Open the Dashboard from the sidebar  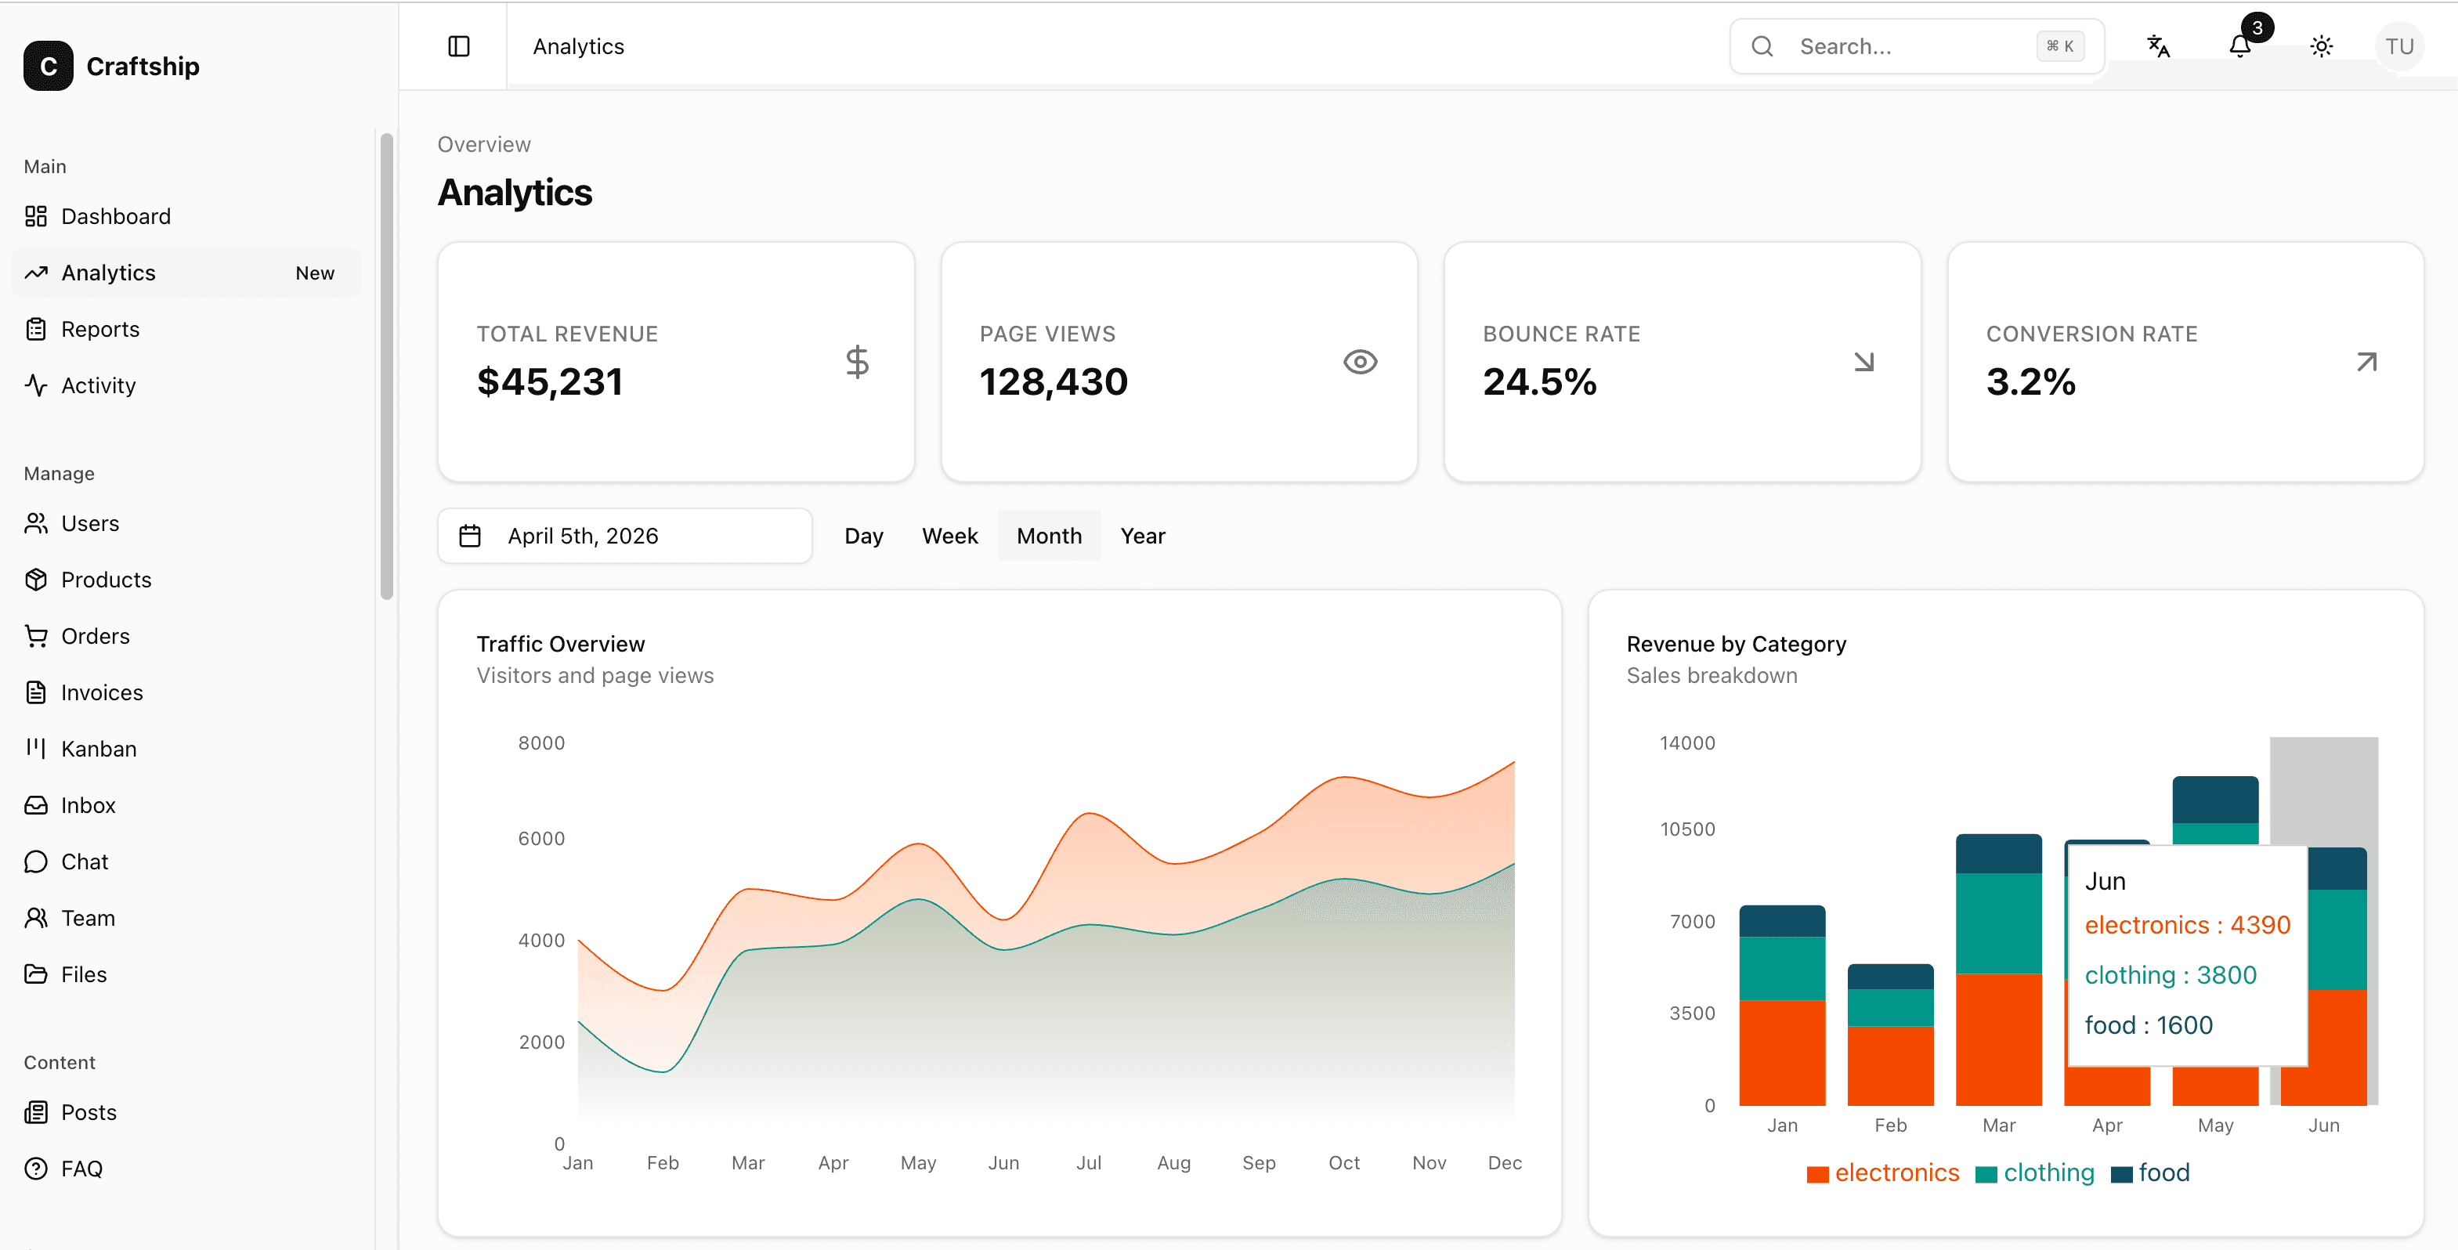117,215
